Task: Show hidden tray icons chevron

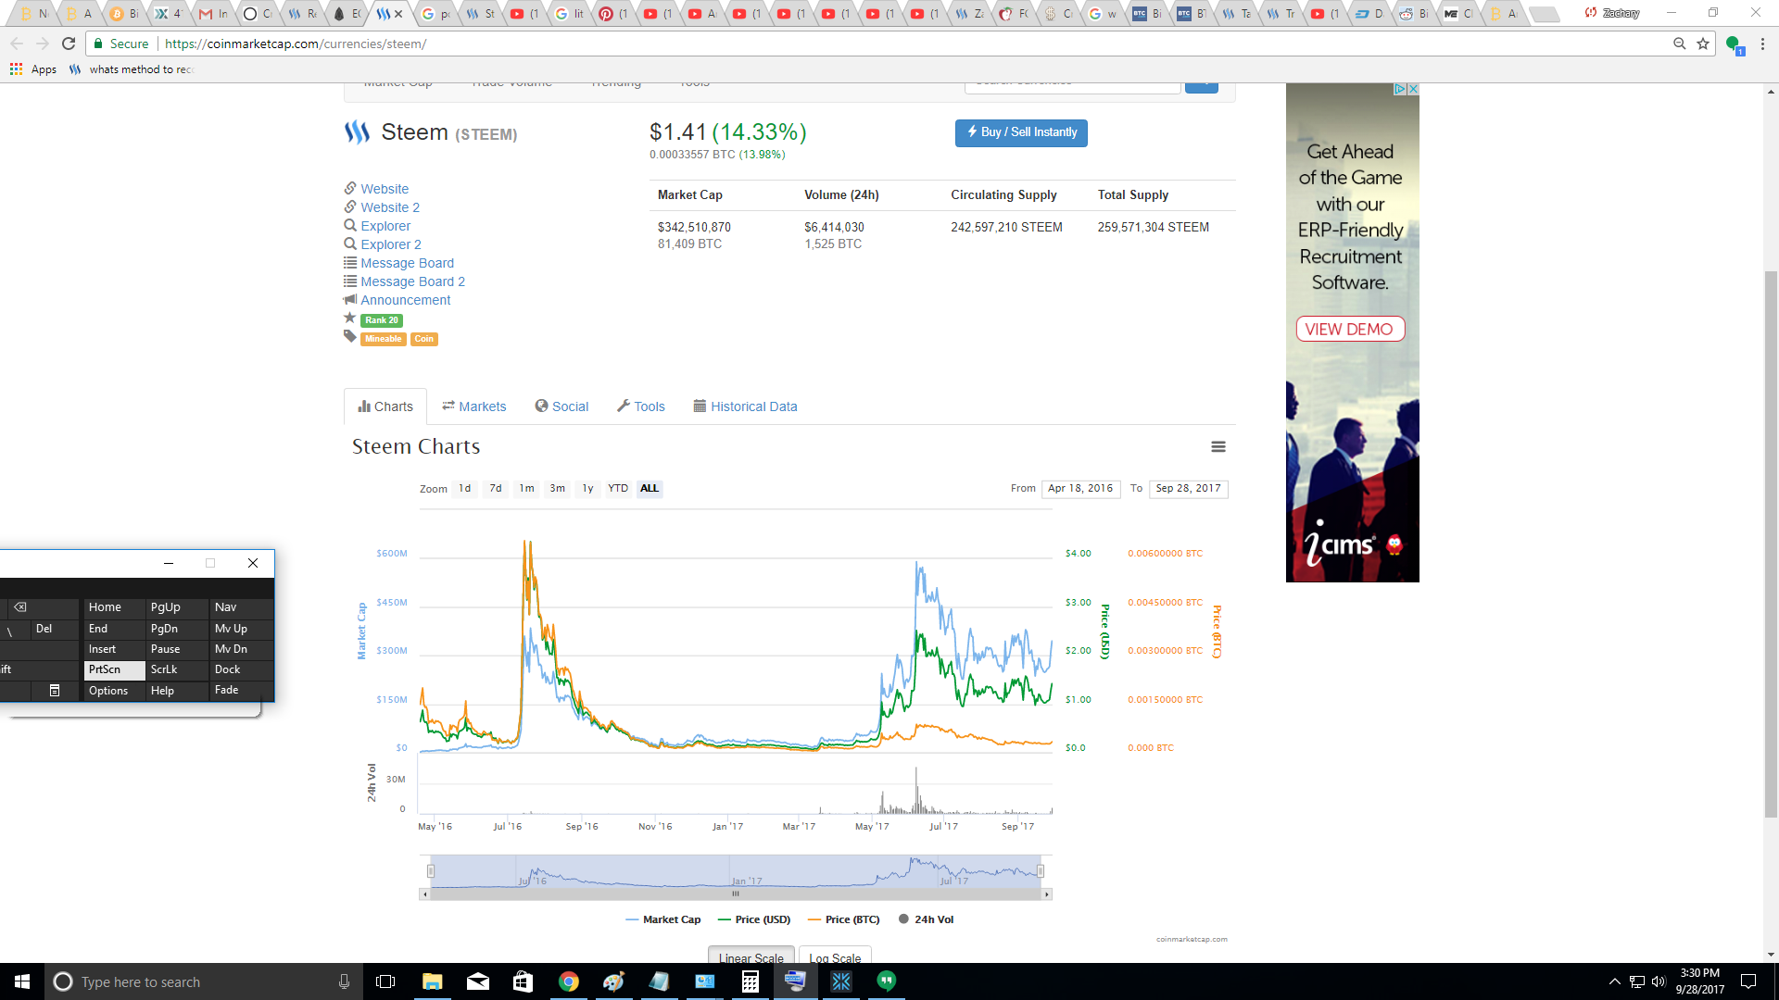Action: [1615, 981]
